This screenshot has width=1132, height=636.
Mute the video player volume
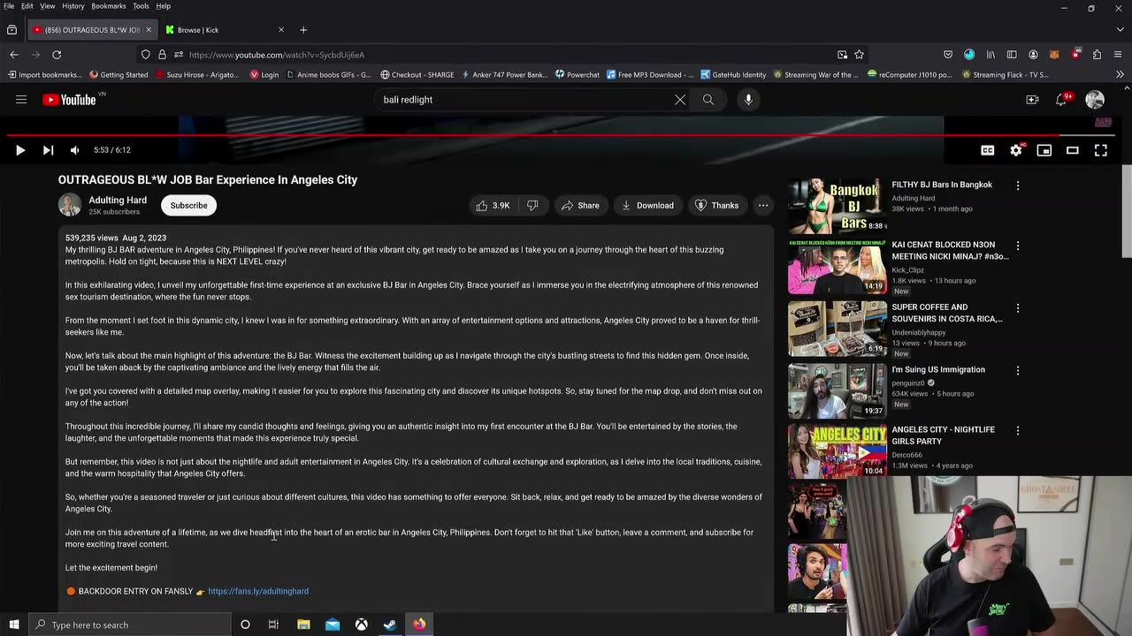(x=75, y=150)
